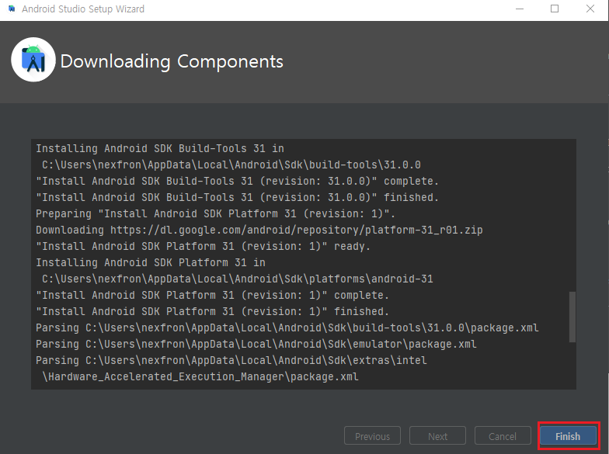This screenshot has height=454, width=609.
Task: Click the log panel scrollbar thumb
Action: click(572, 317)
